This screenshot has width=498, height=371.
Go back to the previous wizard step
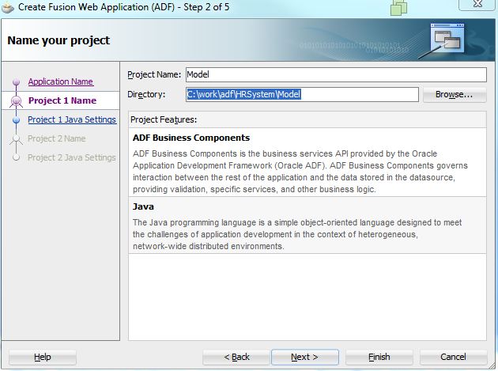coord(236,357)
